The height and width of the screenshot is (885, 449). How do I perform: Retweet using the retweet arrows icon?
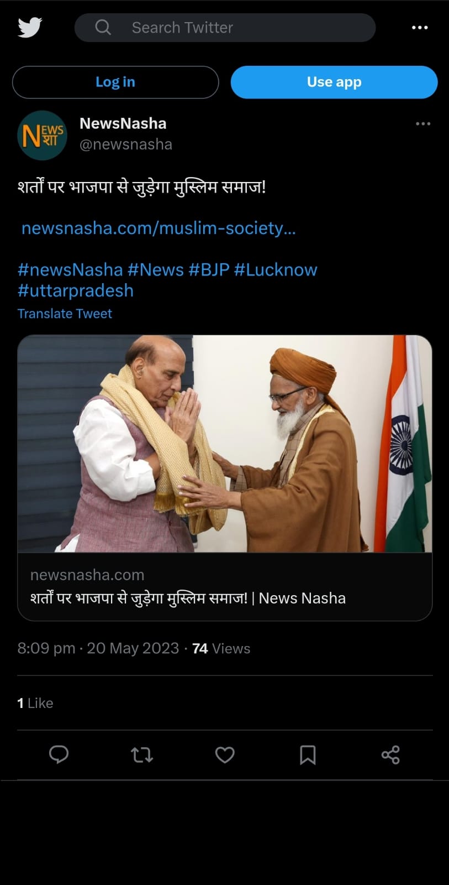coord(142,754)
